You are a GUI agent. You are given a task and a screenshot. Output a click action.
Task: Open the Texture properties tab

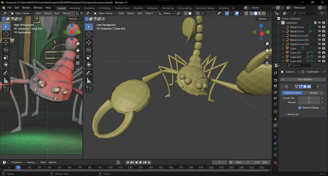click(275, 163)
